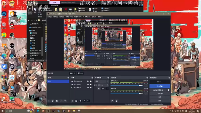201x113 pixels.
Task: Click Exit button in Controls panel
Action: (x=160, y=101)
